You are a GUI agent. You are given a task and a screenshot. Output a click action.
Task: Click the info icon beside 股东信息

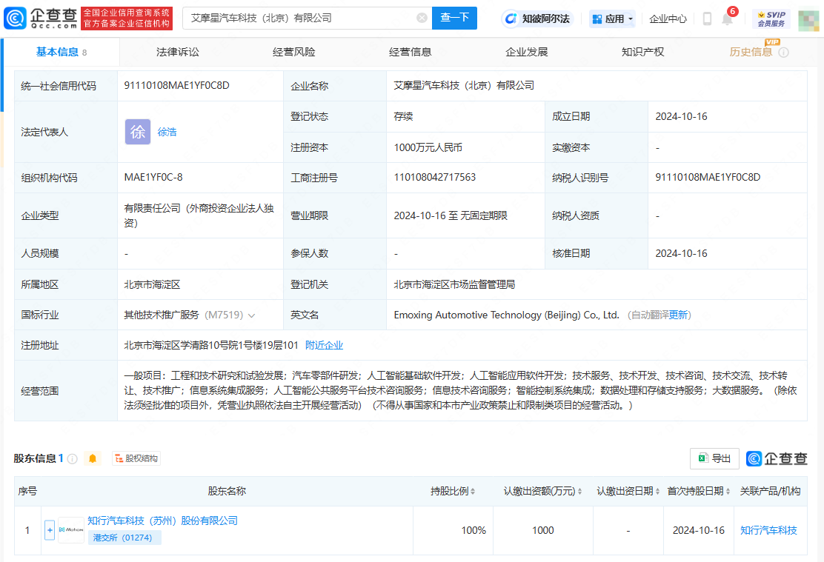pos(73,459)
